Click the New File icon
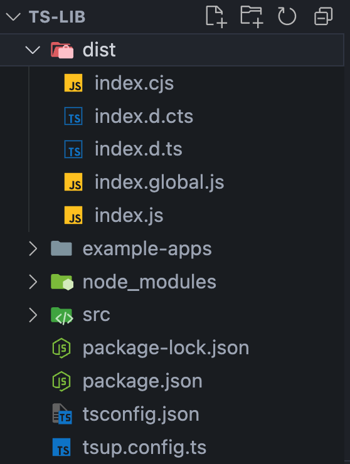The image size is (350, 464). 216,16
